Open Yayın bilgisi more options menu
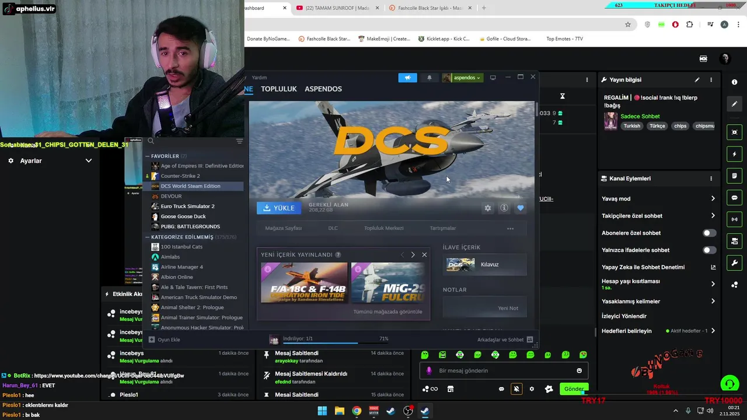747x420 pixels. pyautogui.click(x=711, y=80)
